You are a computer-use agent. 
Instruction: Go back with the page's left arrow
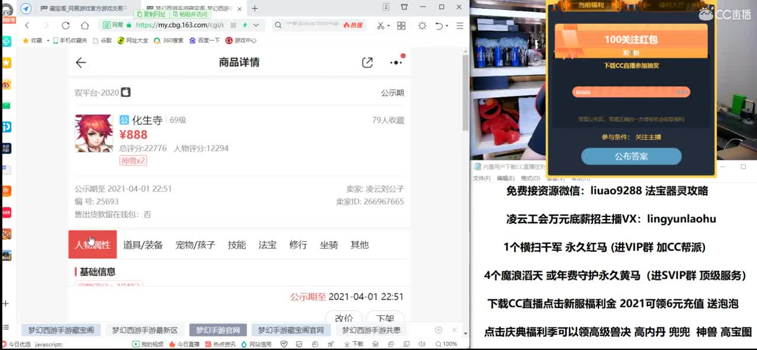81,63
